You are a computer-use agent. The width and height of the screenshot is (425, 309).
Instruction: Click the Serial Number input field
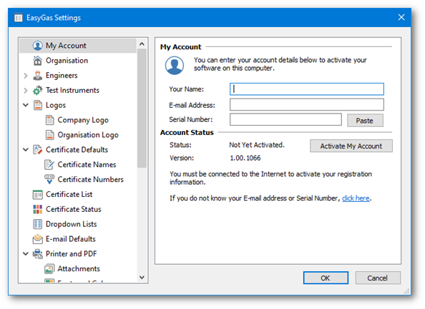pyautogui.click(x=285, y=119)
